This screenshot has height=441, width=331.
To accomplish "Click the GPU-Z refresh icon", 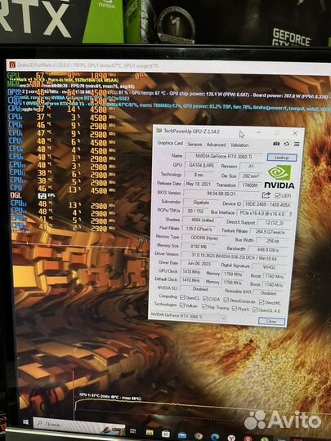I will pos(287,144).
